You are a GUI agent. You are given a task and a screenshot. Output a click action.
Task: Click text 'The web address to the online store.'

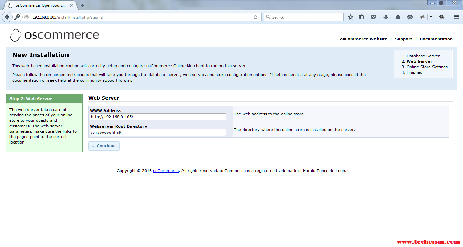click(269, 114)
